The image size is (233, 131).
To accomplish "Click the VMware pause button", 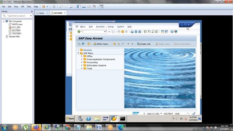I will point(44,7).
